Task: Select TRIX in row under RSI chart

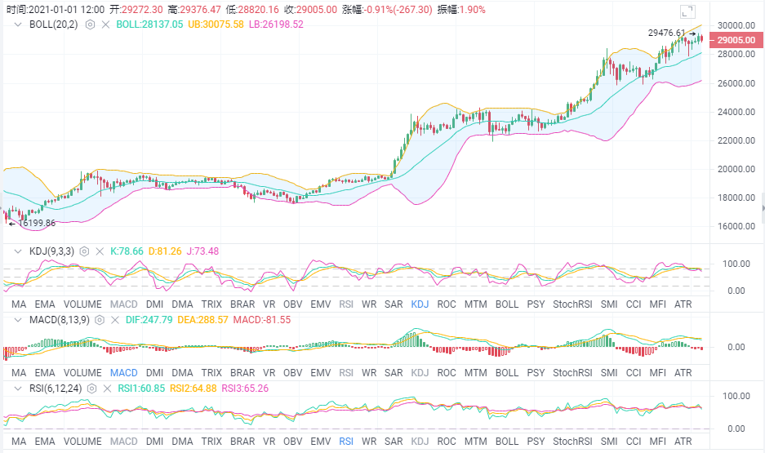Action: pyautogui.click(x=211, y=442)
